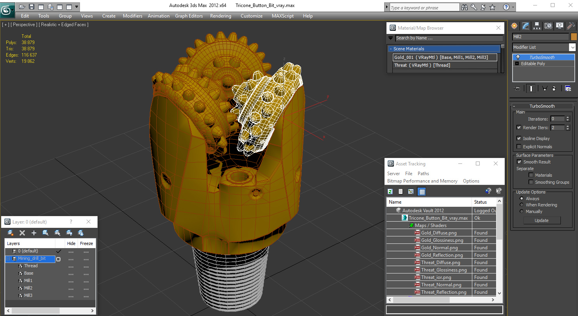Enable Separate by Materials checkbox
The height and width of the screenshot is (316, 578).
tap(531, 175)
